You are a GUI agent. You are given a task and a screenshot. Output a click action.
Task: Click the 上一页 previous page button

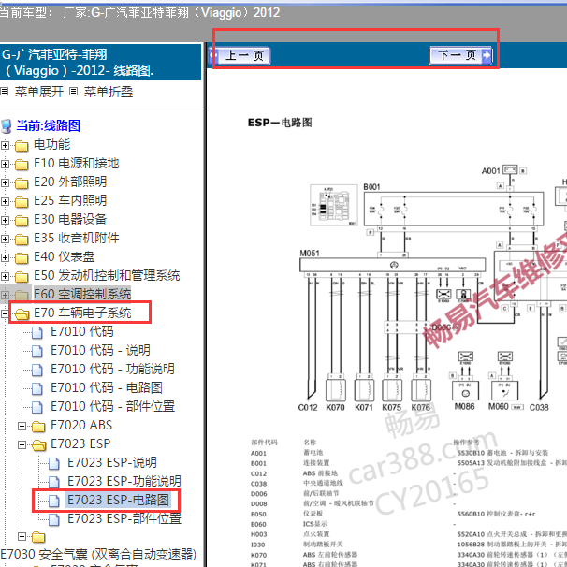coord(240,56)
